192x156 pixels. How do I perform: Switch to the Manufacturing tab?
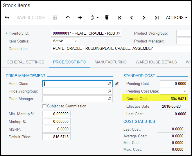[110, 62]
